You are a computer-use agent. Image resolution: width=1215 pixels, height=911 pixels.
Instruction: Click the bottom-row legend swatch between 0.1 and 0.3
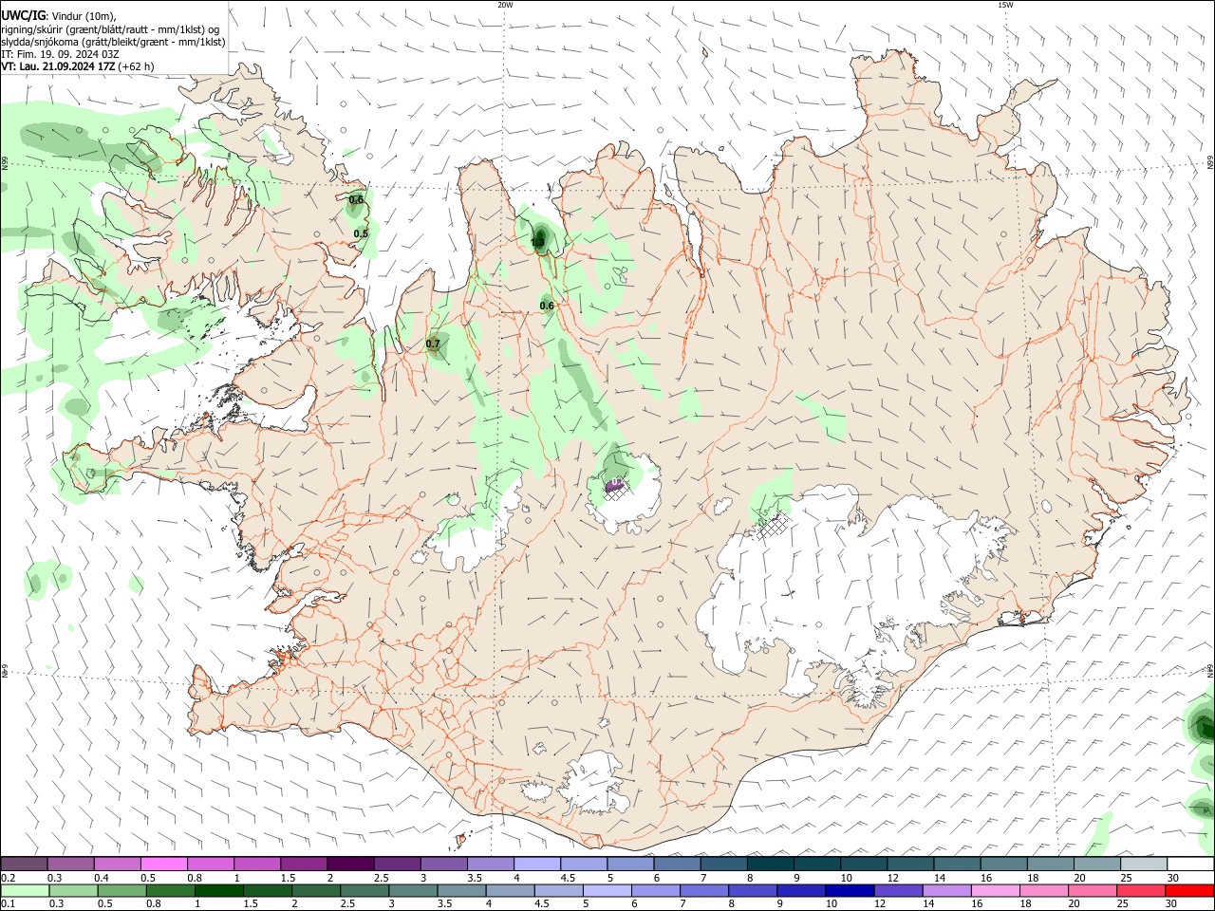pos(25,890)
